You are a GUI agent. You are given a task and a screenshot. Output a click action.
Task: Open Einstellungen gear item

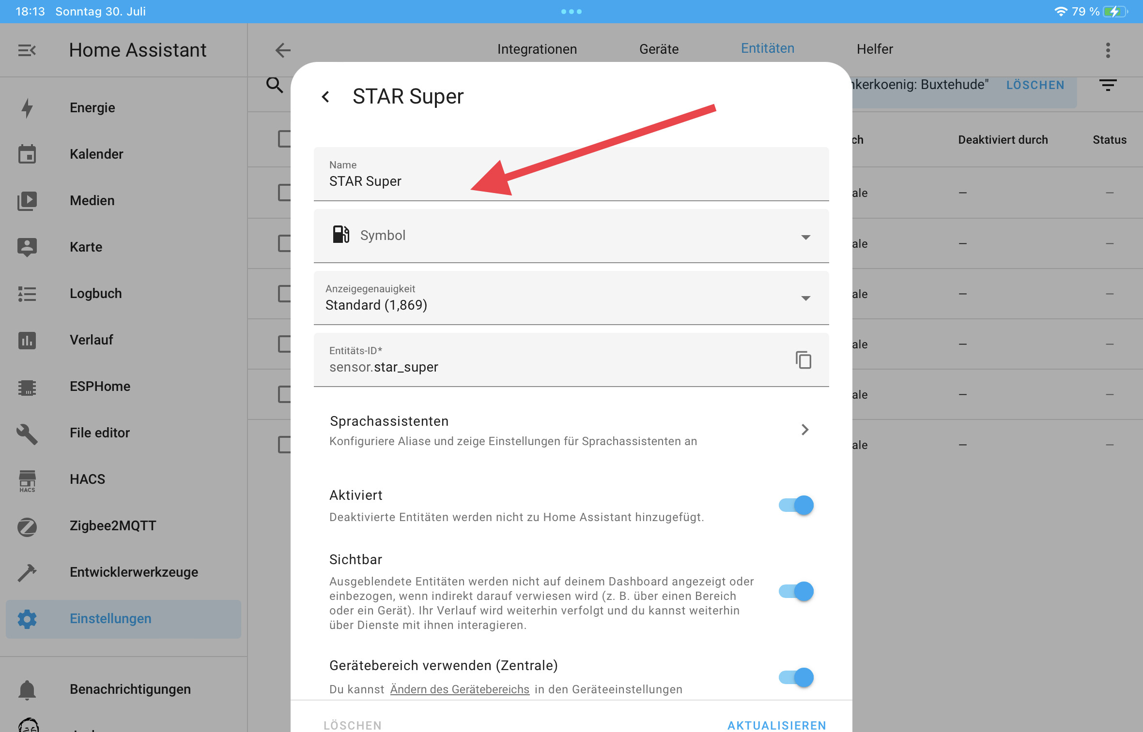[x=124, y=618]
